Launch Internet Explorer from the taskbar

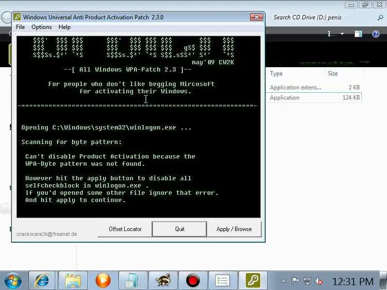tap(42, 281)
